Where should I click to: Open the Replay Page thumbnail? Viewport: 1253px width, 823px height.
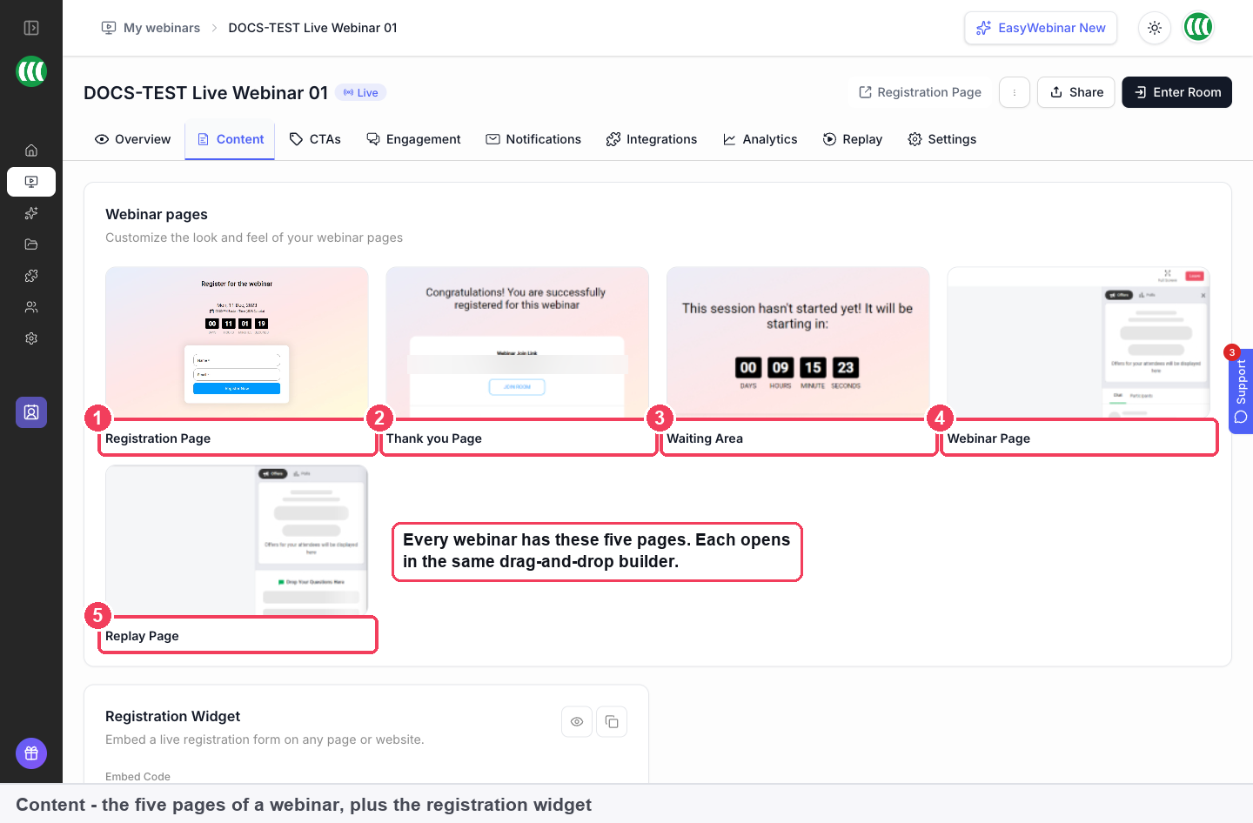coord(237,540)
